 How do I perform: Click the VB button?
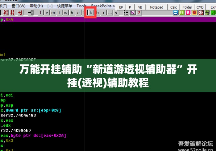point(140,7)
